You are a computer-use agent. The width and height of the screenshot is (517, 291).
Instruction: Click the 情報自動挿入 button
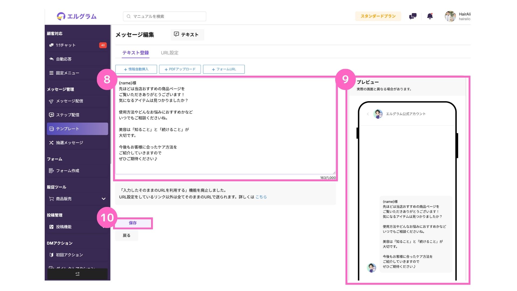[x=136, y=69]
